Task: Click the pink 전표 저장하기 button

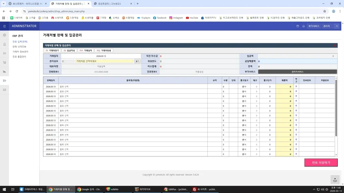Action: coord(321,162)
